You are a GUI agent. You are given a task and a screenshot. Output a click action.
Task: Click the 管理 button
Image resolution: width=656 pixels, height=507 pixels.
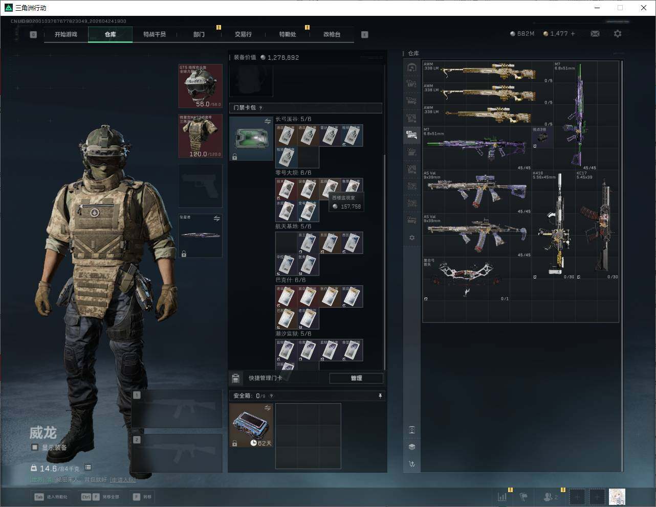(x=356, y=378)
